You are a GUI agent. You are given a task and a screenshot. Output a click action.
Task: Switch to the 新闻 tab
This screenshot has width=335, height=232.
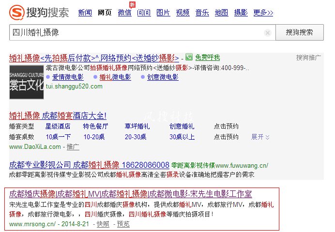click(85, 13)
